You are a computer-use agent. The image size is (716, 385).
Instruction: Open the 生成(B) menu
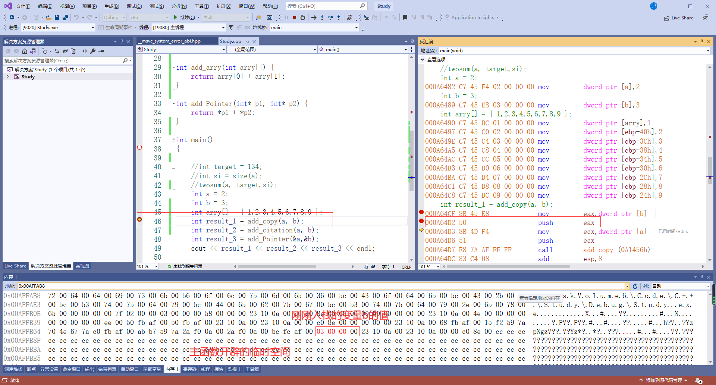pyautogui.click(x=112, y=6)
